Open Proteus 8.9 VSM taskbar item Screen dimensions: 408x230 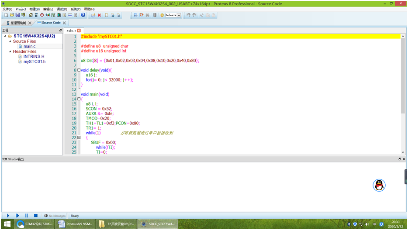pos(76,224)
